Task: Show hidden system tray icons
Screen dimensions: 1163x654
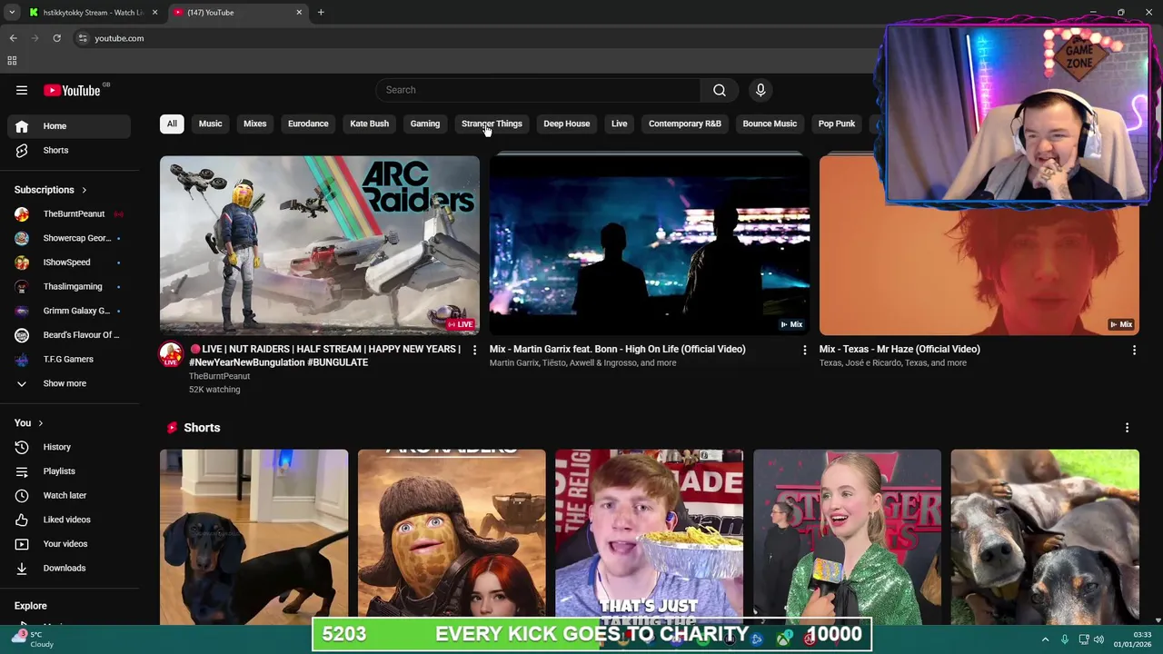Action: [x=1045, y=639]
